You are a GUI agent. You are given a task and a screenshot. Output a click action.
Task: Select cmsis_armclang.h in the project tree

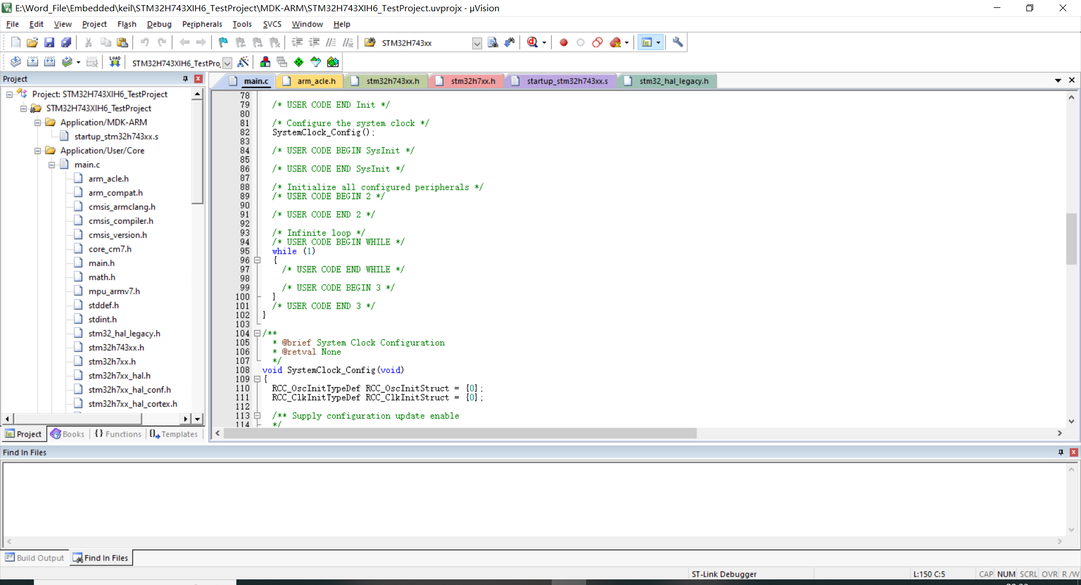click(122, 207)
